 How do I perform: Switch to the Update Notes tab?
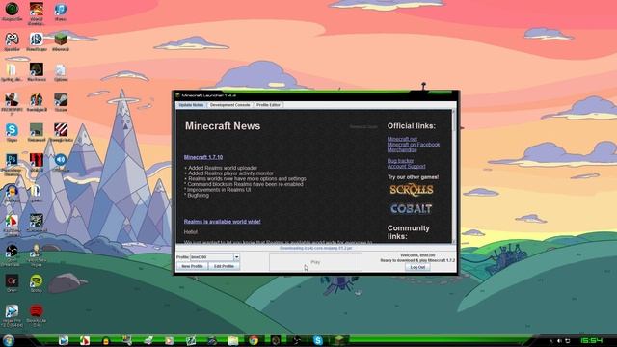191,105
